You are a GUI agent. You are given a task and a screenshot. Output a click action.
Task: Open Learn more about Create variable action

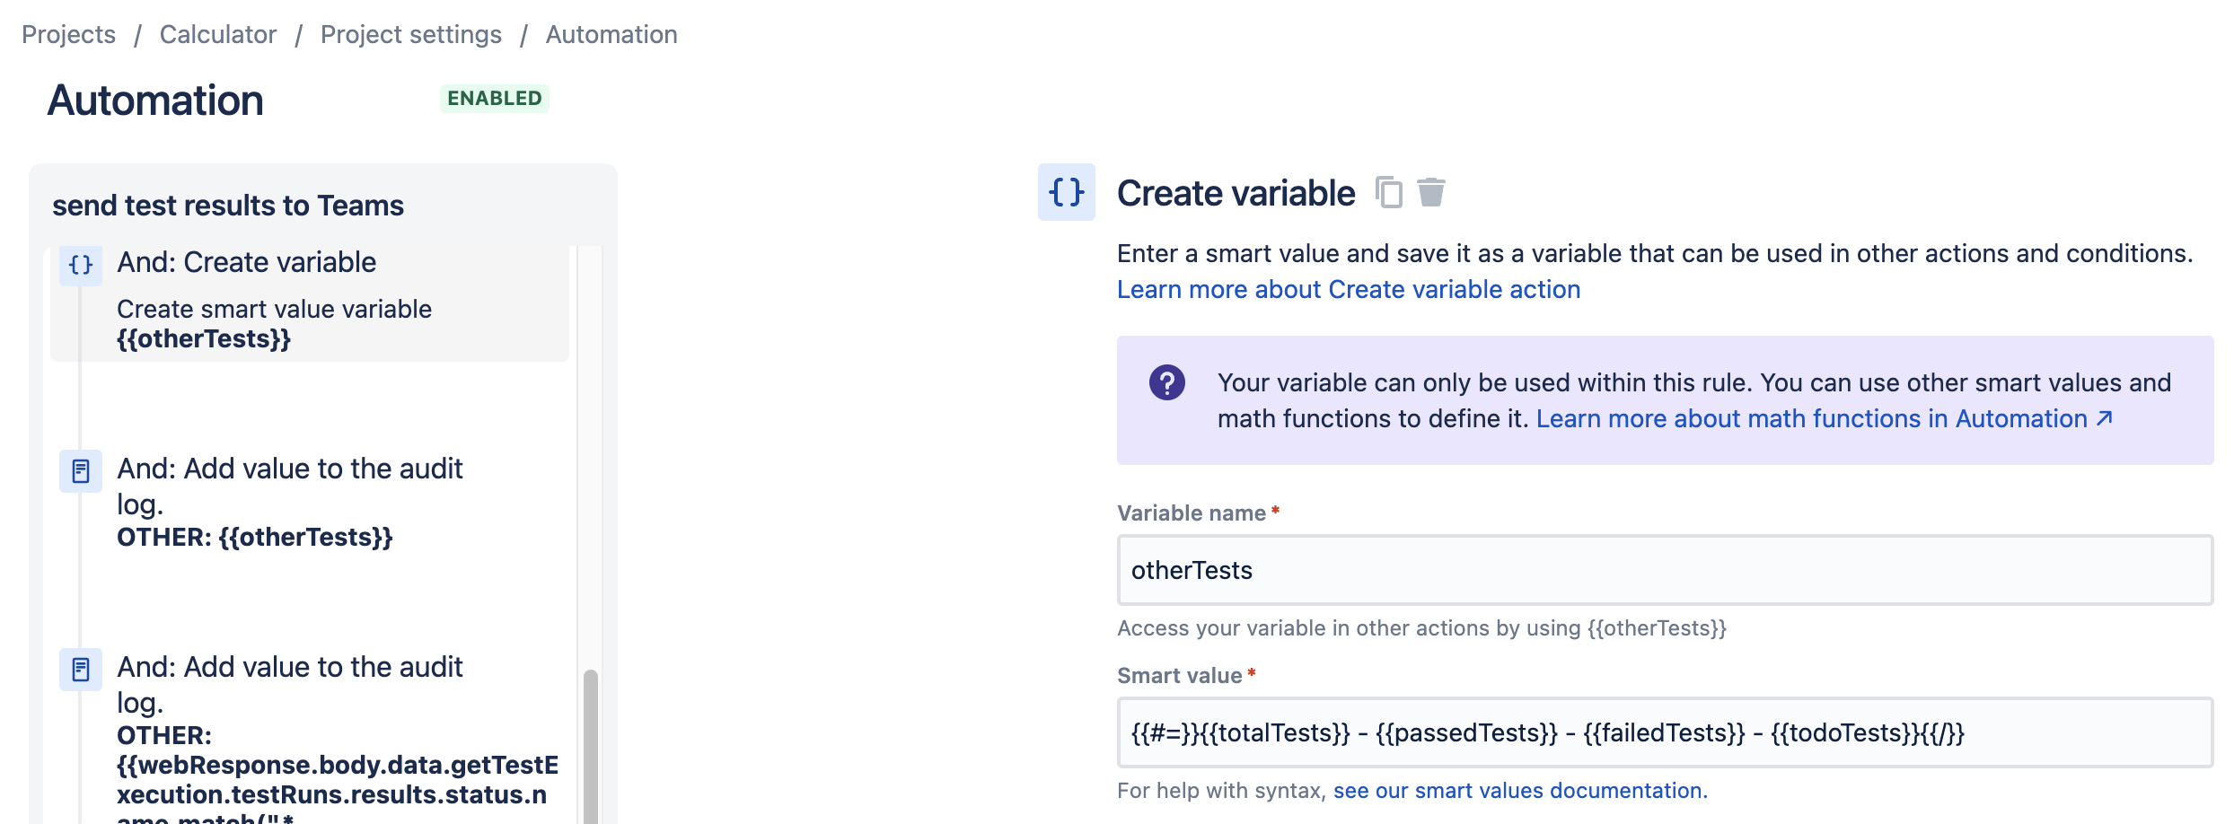1349,289
